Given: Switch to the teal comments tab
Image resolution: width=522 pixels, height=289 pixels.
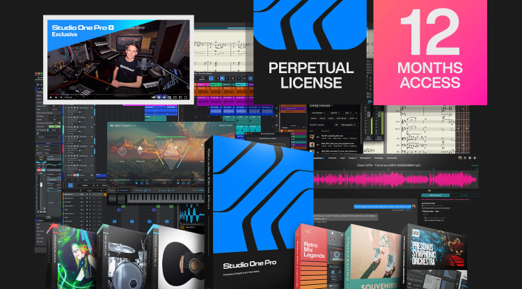Looking at the screenshot, I should pyautogui.click(x=435, y=196).
